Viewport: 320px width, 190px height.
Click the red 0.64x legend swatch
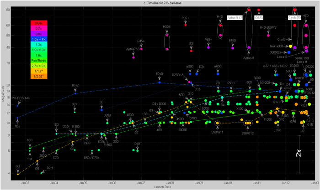39,23
